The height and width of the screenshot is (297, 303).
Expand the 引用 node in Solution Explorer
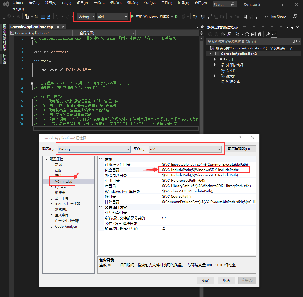[215, 59]
